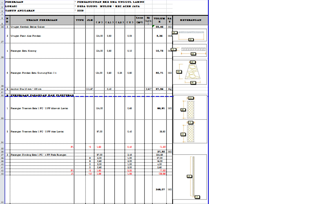Viewport: 322px width, 204px height.
Task: Select the URAIAN PEKERJAAN column header
Action: tap(42, 20)
